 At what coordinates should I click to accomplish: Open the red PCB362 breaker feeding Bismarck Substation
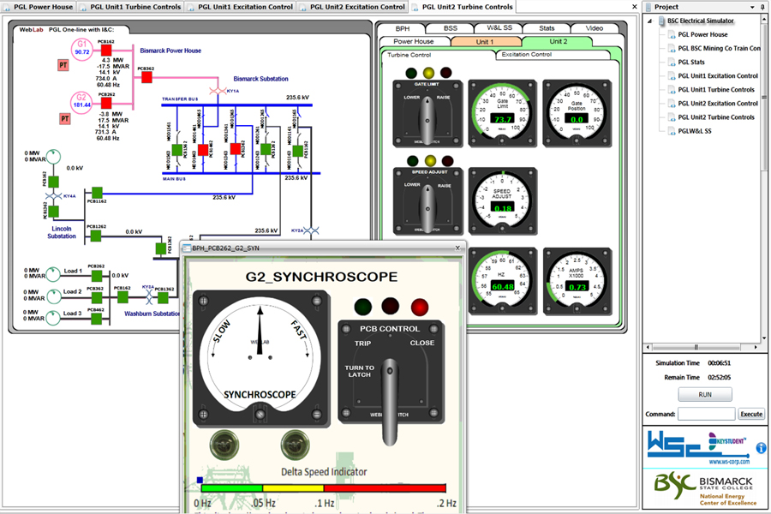click(x=146, y=77)
